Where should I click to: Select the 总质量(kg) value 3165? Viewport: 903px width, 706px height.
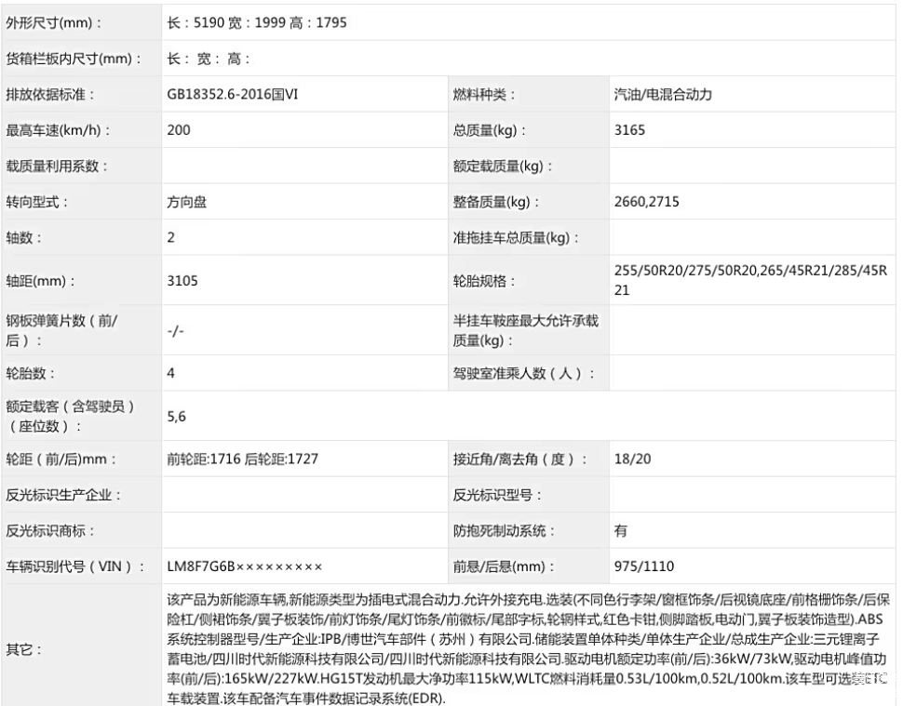[629, 130]
